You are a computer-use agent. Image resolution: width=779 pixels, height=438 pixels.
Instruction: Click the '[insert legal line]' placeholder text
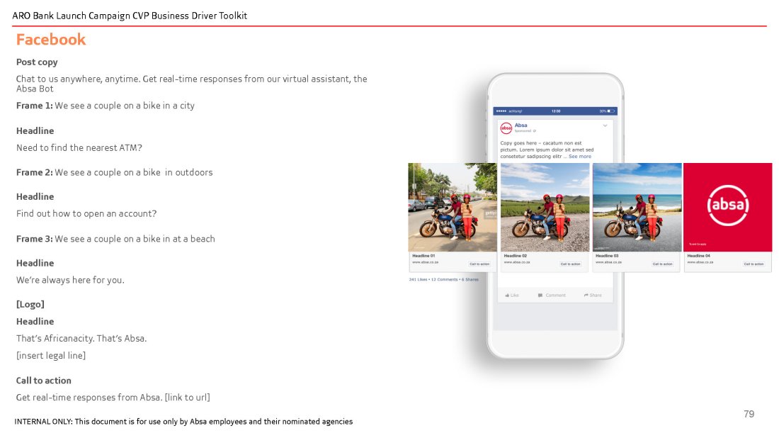(51, 356)
